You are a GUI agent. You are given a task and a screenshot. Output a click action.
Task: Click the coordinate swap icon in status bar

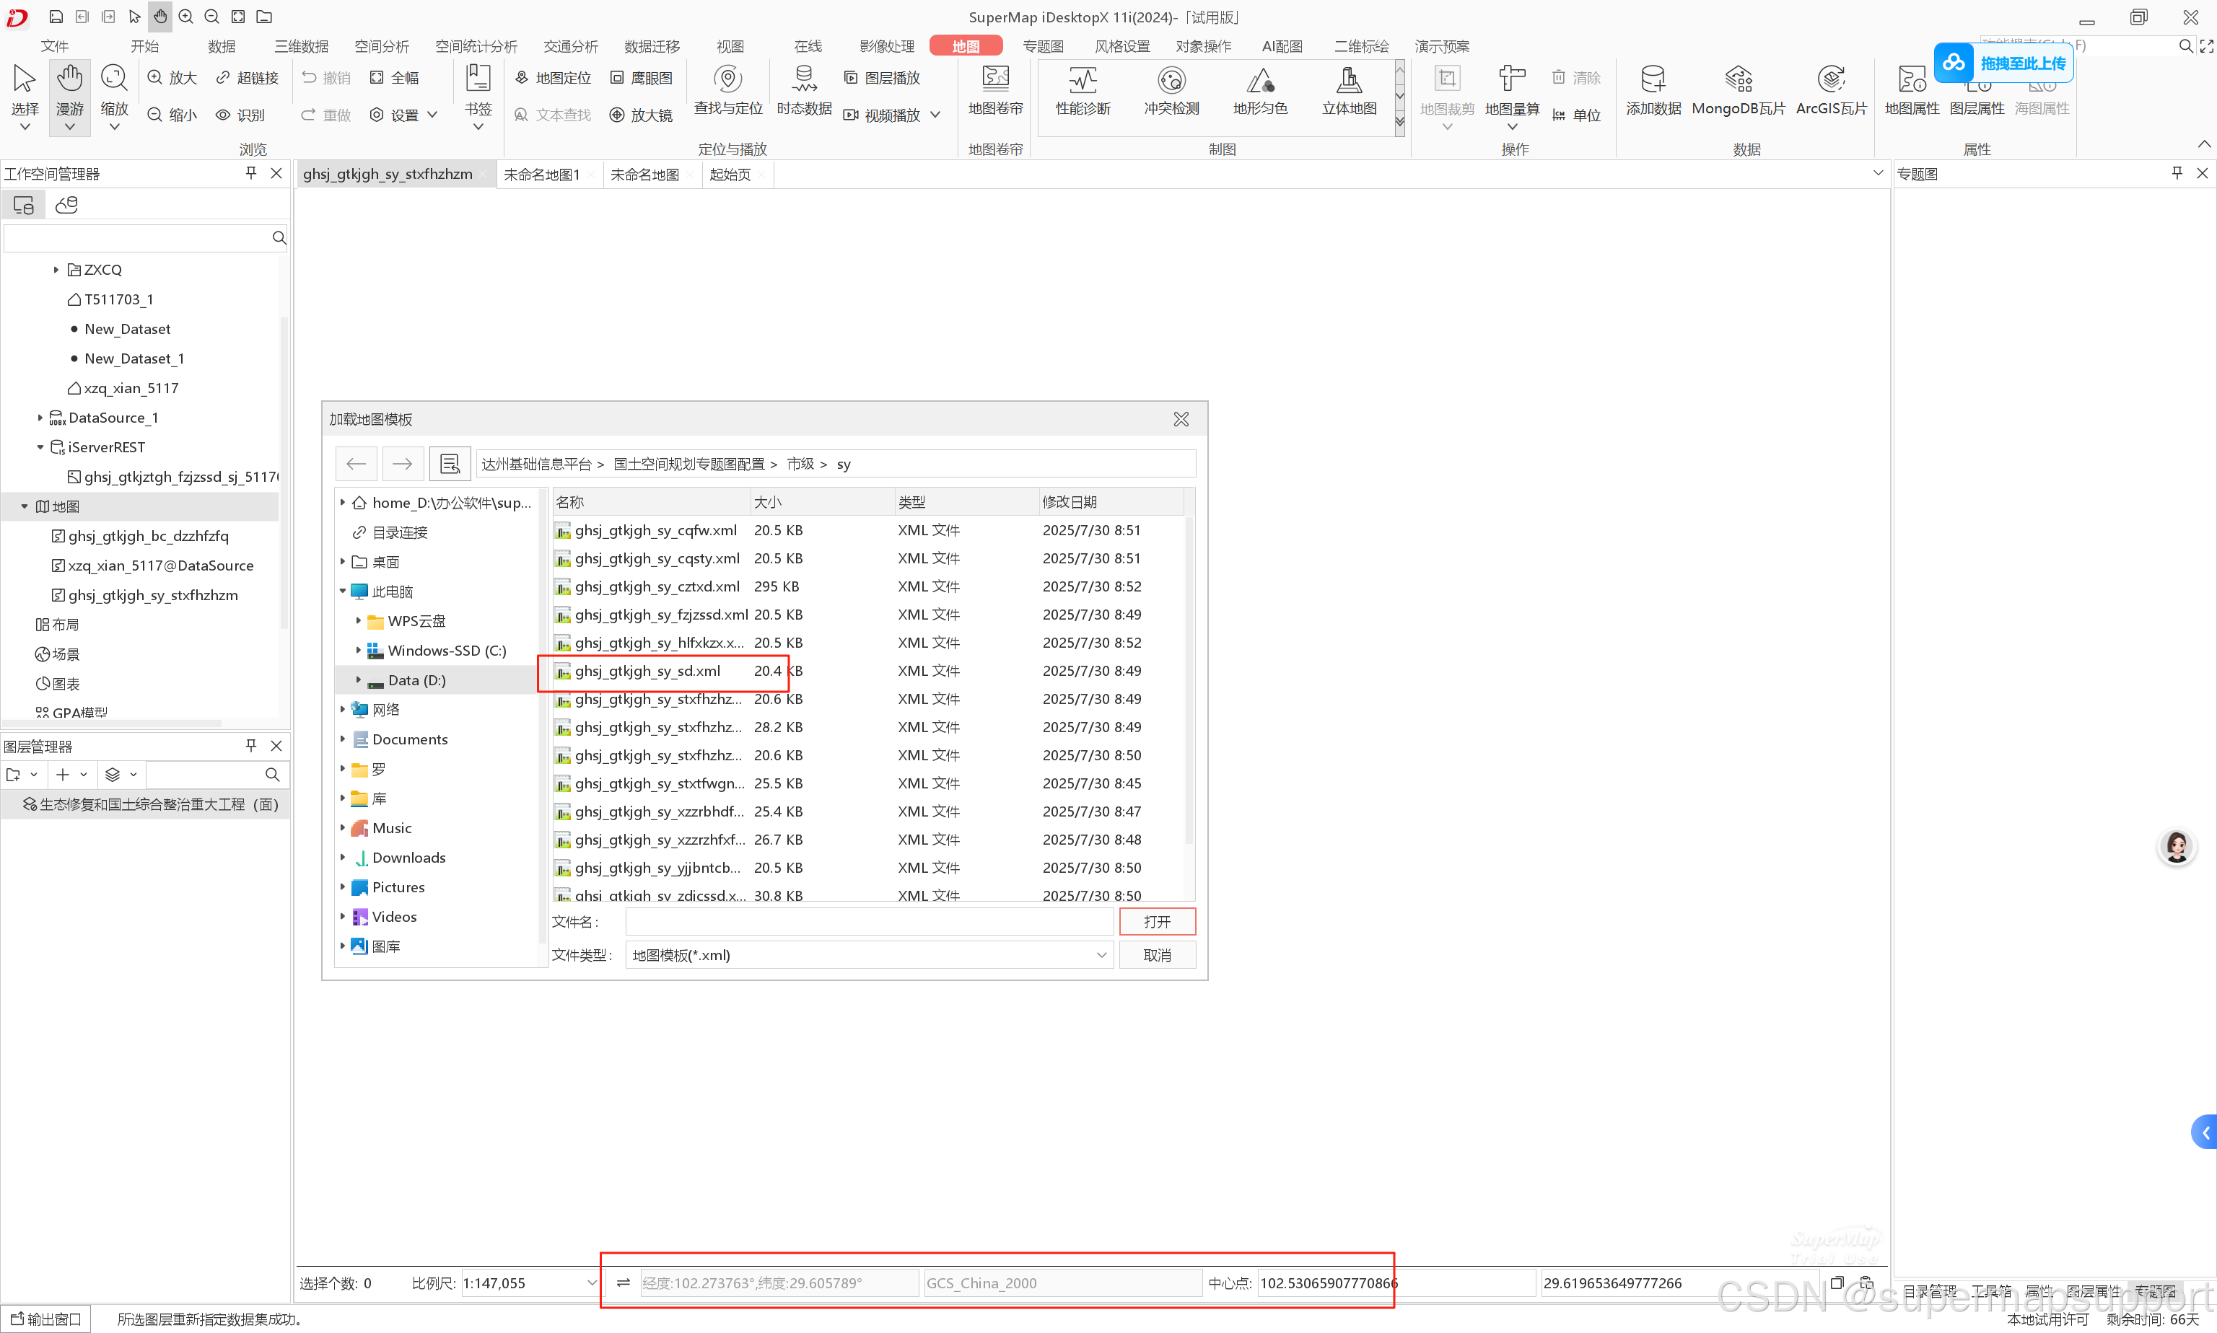coord(623,1283)
